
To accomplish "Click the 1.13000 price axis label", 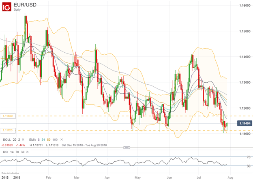I will pyautogui.click(x=245, y=82).
